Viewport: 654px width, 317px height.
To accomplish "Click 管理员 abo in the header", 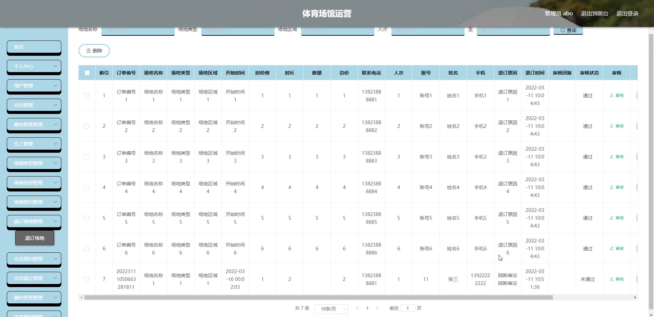I will click(559, 14).
